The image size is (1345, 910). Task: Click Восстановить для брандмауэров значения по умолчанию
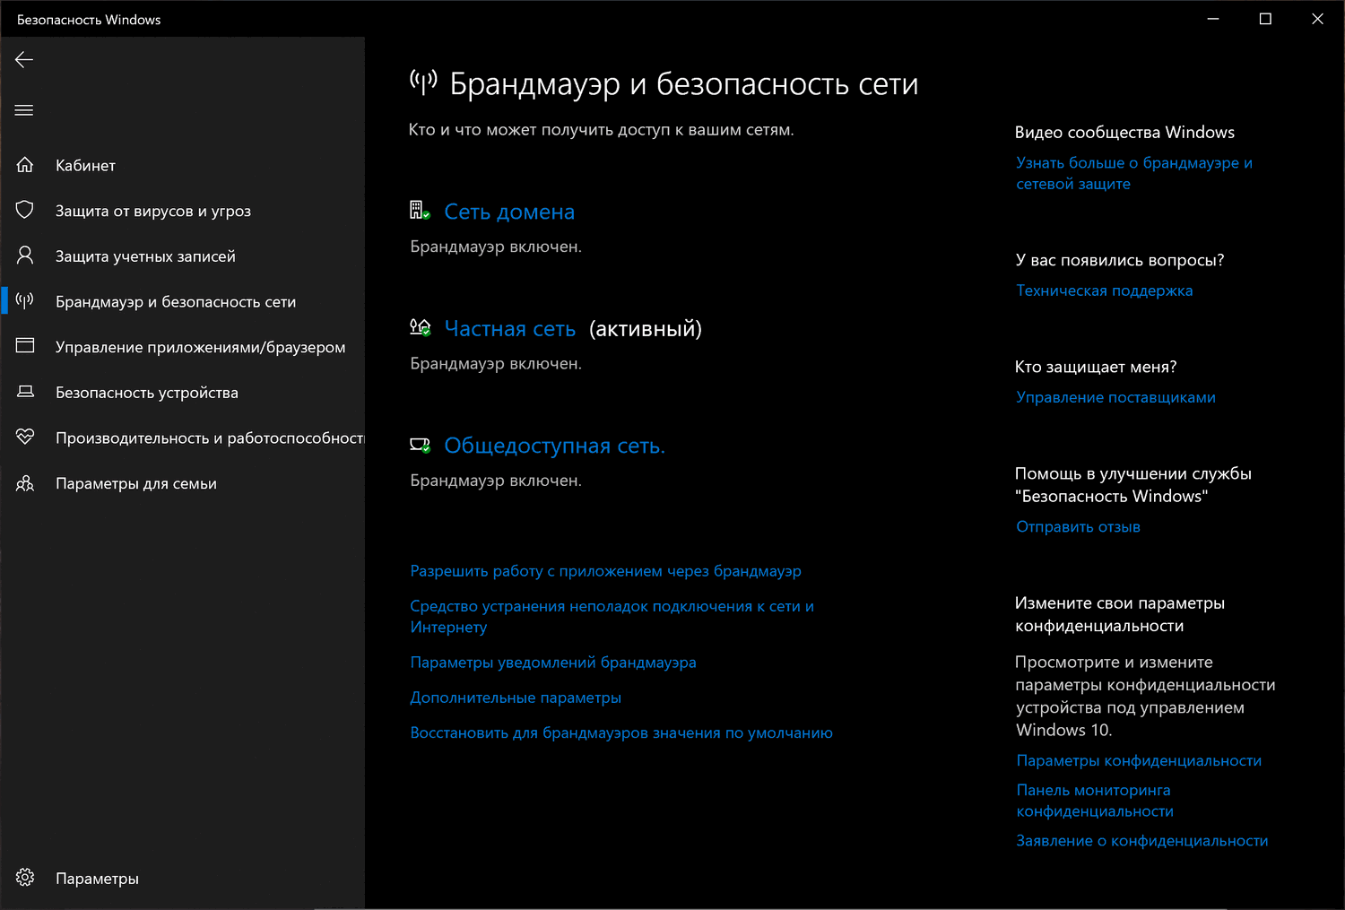click(621, 732)
